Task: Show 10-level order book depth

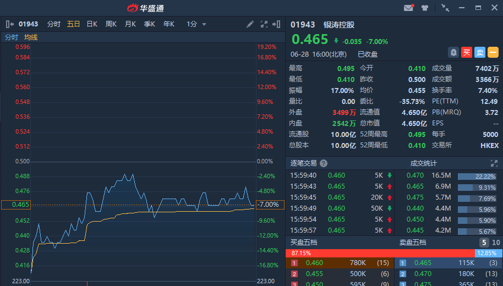Action: pyautogui.click(x=496, y=243)
